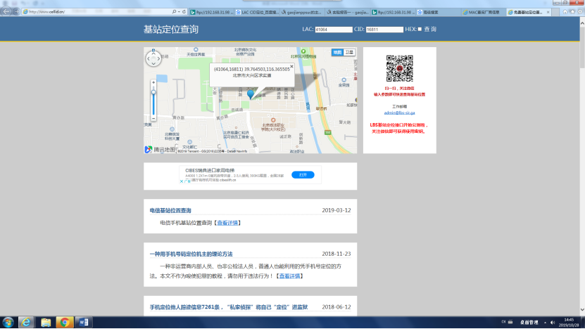Switch to 实验报告一 tab
The height and width of the screenshot is (329, 585).
point(347,12)
